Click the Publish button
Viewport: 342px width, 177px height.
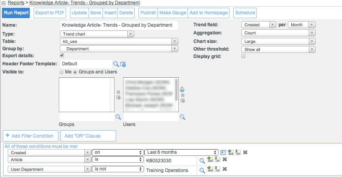coord(148,13)
